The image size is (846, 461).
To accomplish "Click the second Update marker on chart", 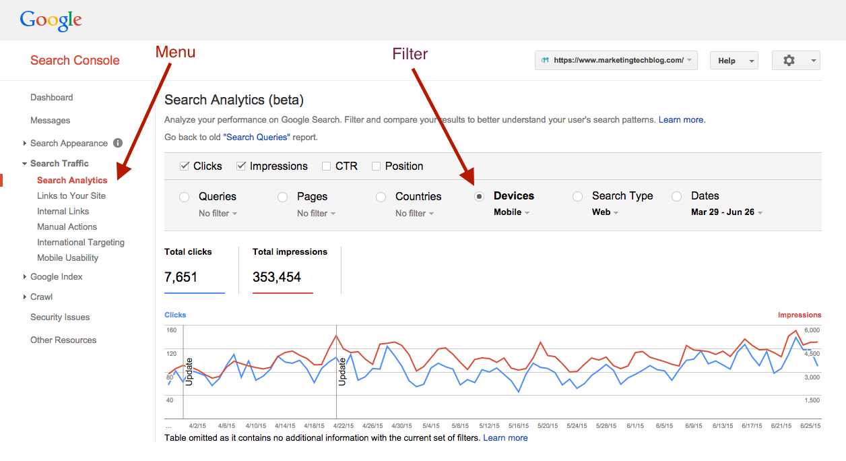I will point(341,371).
